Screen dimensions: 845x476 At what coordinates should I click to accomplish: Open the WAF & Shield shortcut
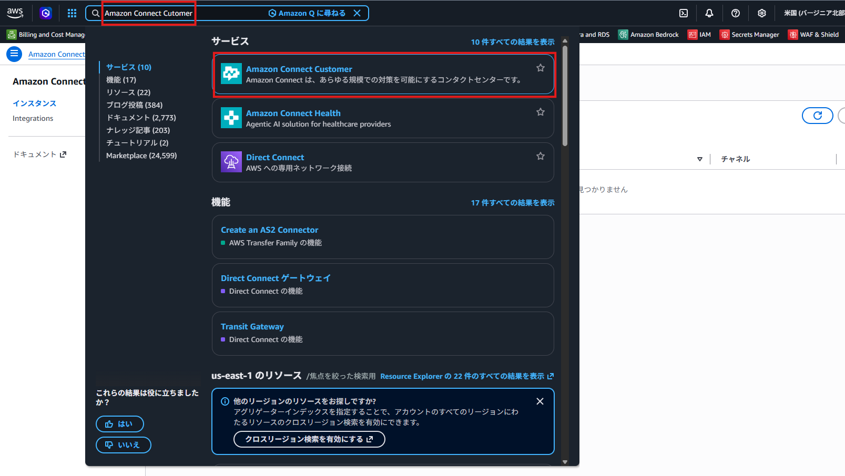[813, 35]
